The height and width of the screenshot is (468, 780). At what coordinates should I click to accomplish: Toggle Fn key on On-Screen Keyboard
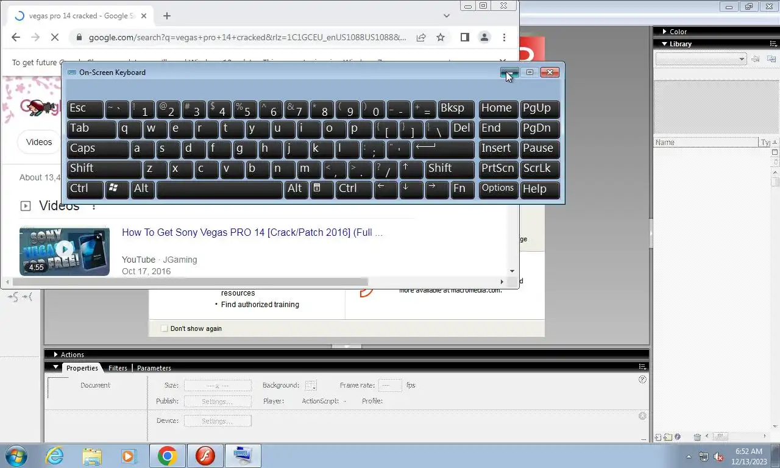click(x=463, y=189)
